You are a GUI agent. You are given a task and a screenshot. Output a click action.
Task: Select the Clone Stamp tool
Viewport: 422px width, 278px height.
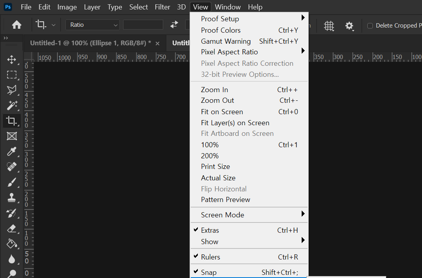coord(11,198)
